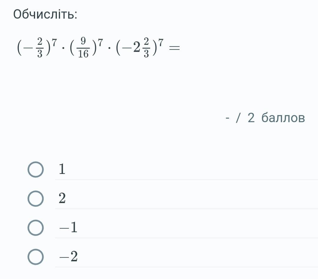Click the answer label text "1"
Image resolution: width=318 pixels, height=279 pixels.
(x=62, y=169)
